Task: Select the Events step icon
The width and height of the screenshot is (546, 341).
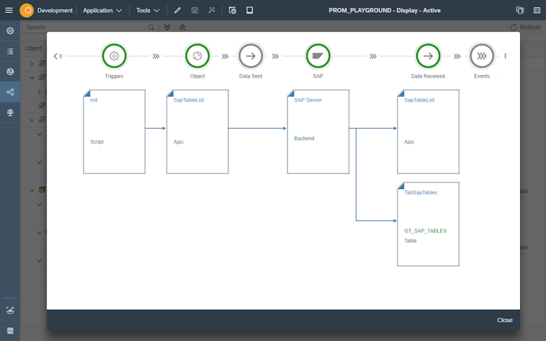Action: click(481, 56)
